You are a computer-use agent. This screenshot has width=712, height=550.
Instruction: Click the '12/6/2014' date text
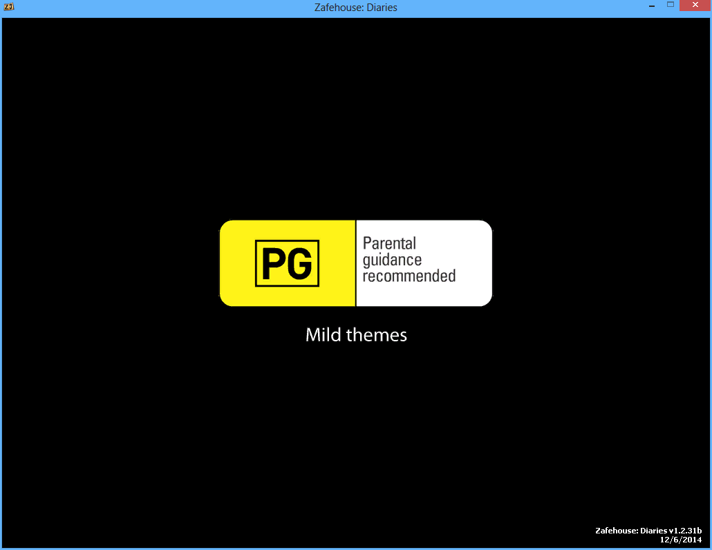pyautogui.click(x=681, y=540)
